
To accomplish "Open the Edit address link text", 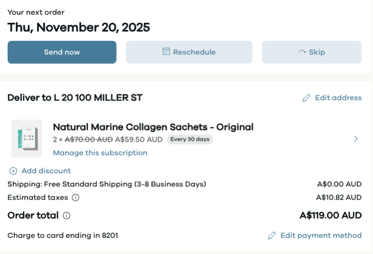I will click(x=338, y=98).
